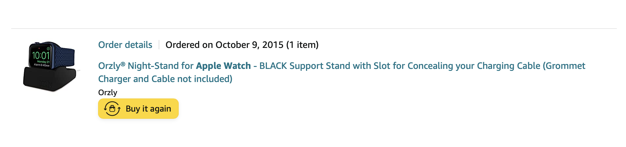Click the bold "Apple Watch" text in title
The height and width of the screenshot is (147, 626).
click(223, 66)
